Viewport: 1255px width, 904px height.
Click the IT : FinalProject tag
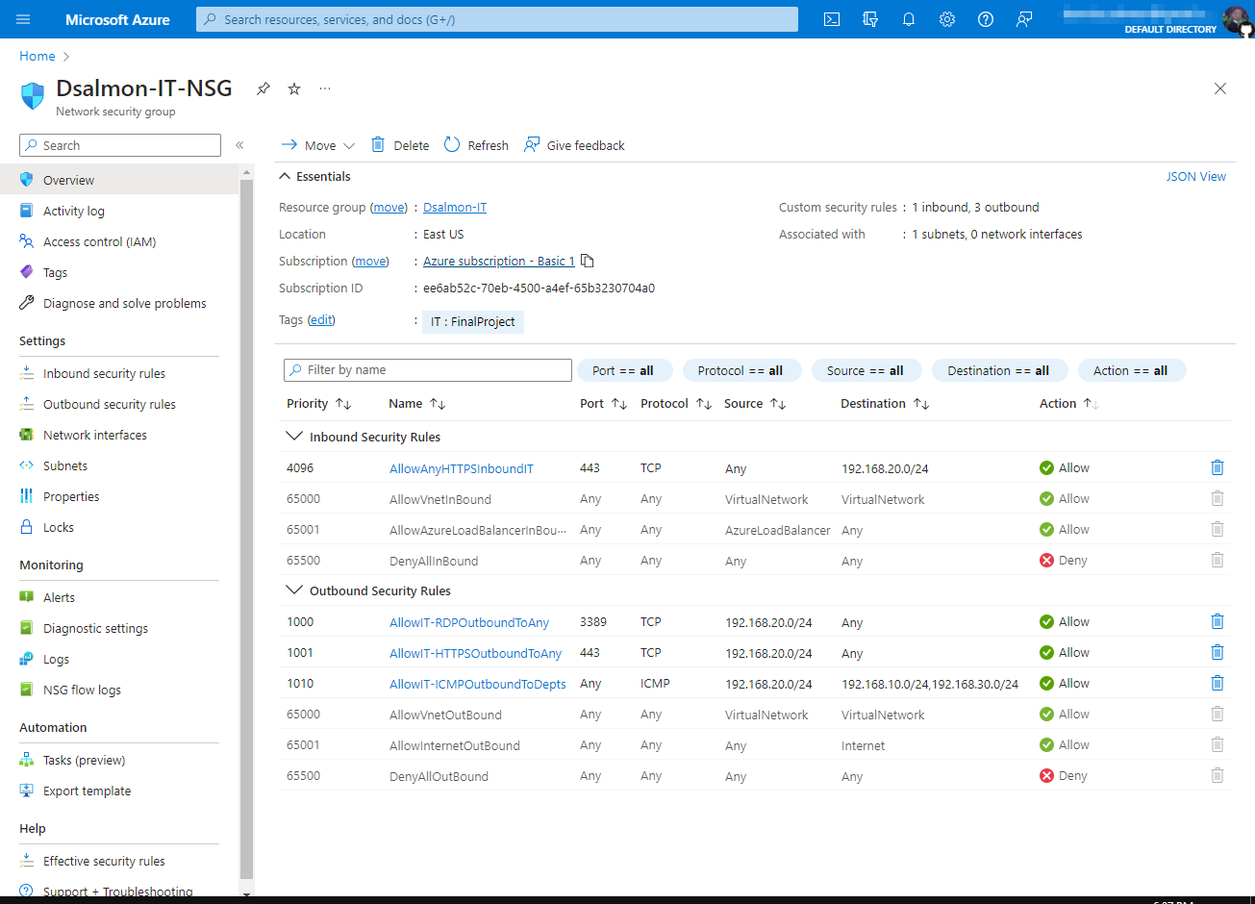473,321
